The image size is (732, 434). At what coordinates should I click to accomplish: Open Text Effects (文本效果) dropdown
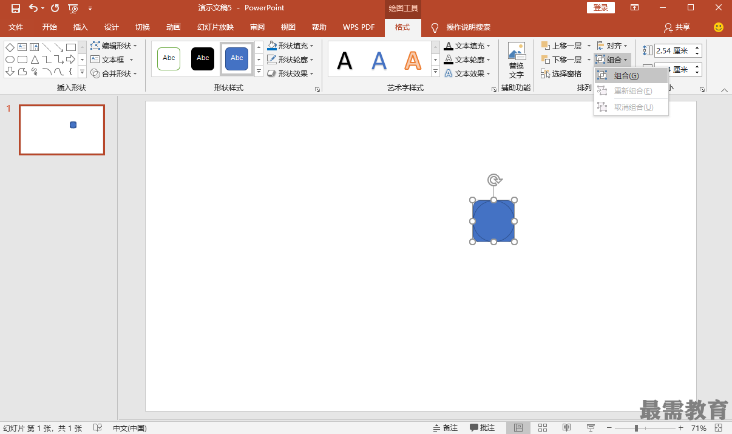tap(467, 73)
